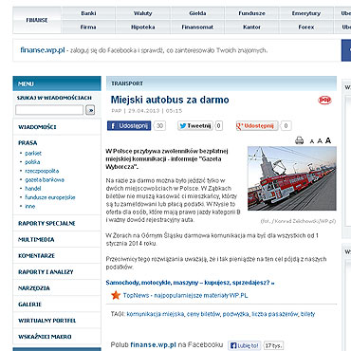The image size is (351, 351).
Task: Select the largest font size A
Action: [328, 140]
